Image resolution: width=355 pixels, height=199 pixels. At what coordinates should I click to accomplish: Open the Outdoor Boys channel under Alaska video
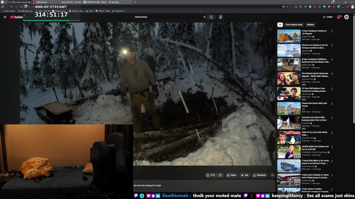point(307,36)
